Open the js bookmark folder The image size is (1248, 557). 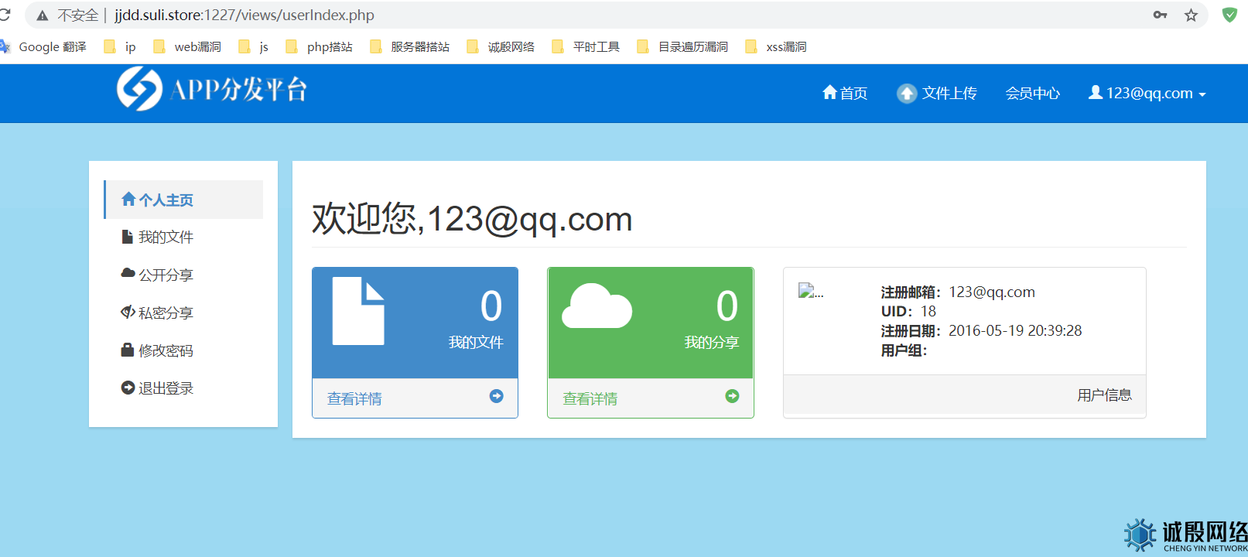click(254, 46)
